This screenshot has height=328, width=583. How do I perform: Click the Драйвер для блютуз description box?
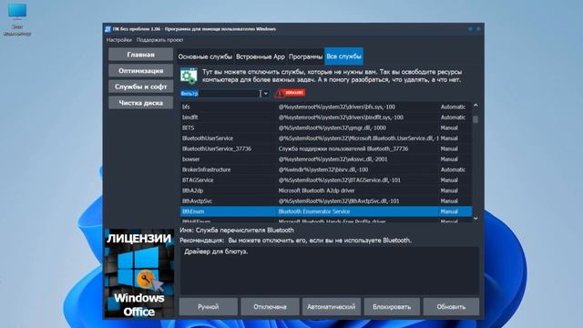330,271
